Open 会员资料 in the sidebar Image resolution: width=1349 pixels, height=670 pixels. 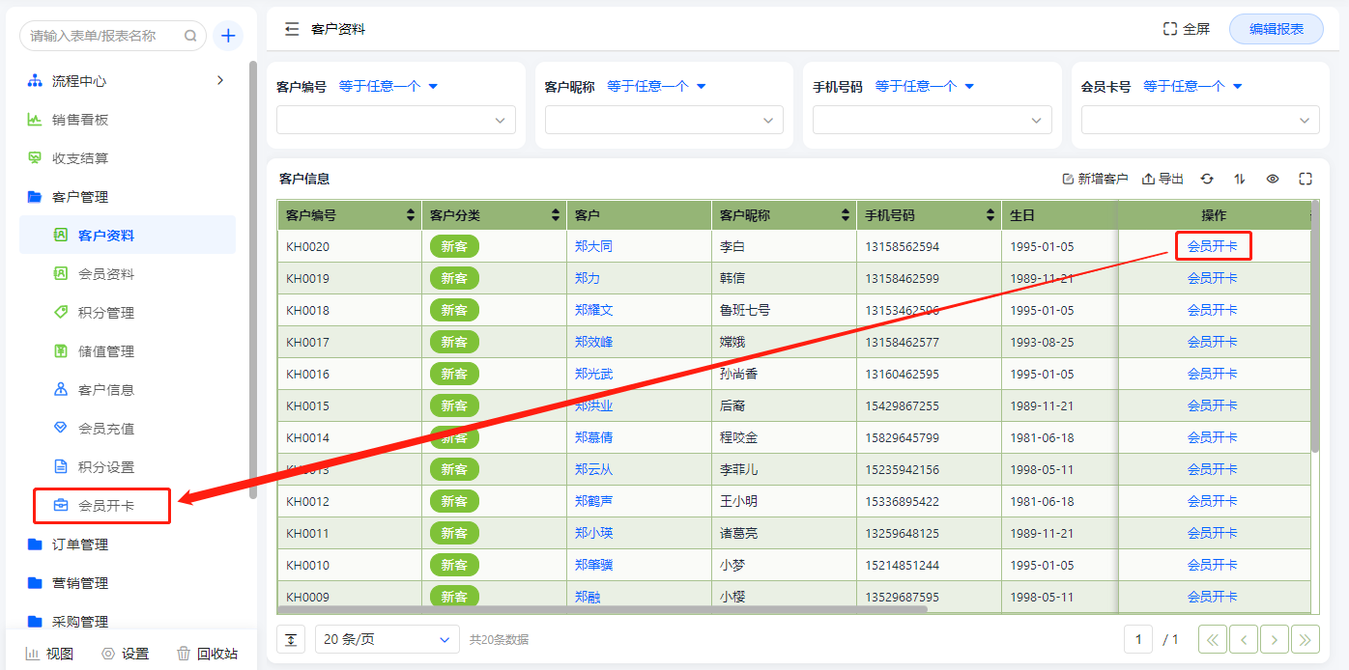coord(105,274)
